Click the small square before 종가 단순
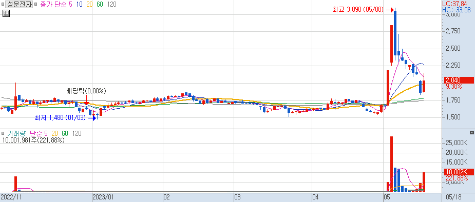Viewport: 475px width, 202px height. tap(36, 5)
